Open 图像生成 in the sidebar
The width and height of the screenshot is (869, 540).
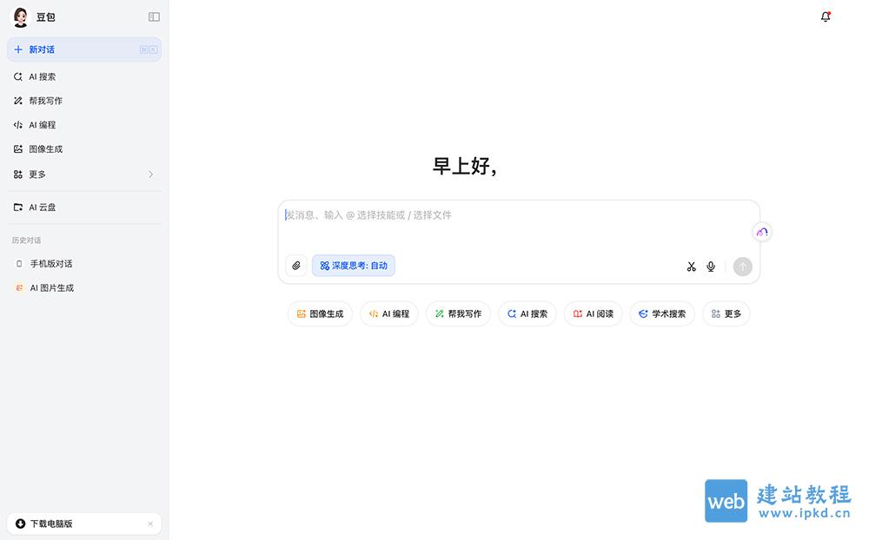[x=84, y=149]
